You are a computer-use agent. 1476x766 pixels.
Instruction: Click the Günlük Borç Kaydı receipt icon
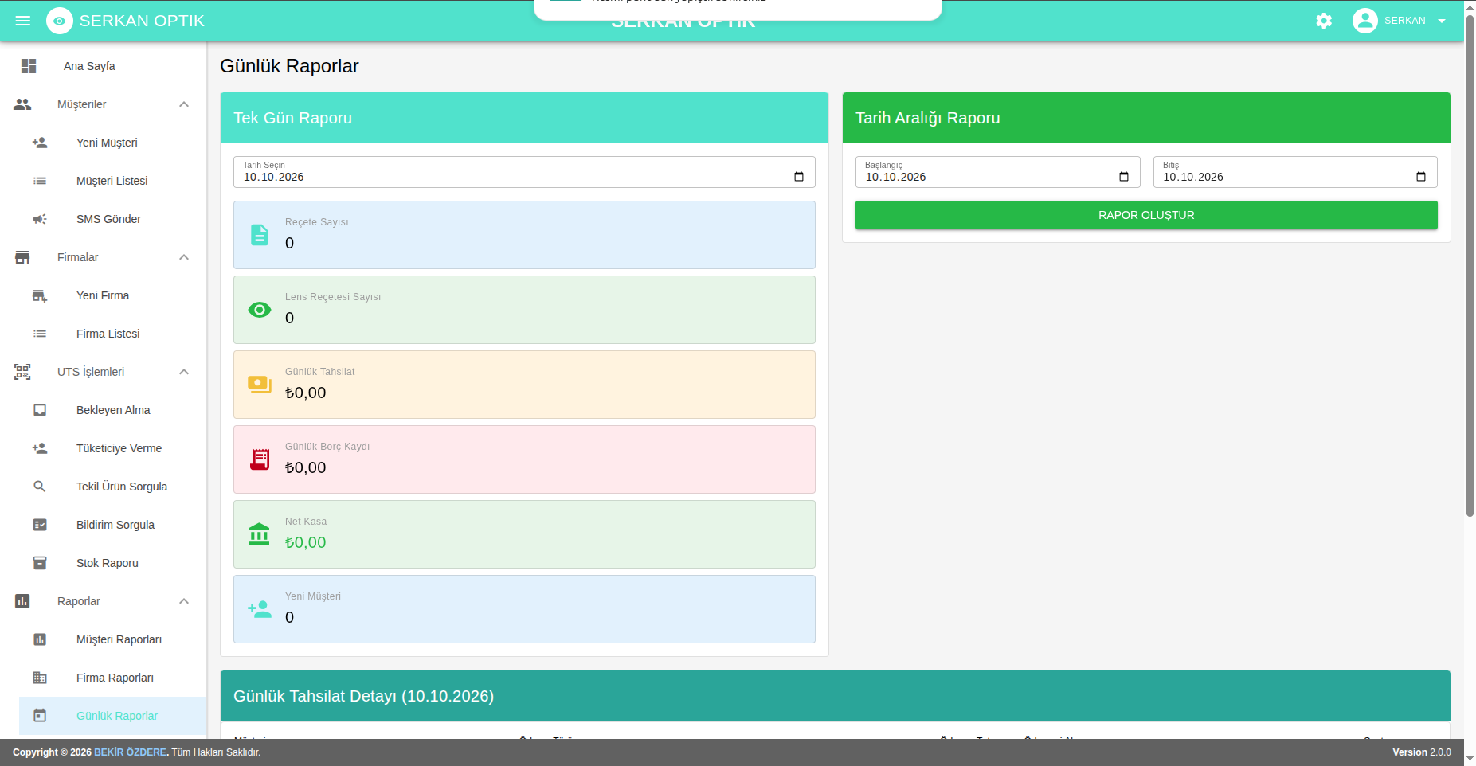[x=260, y=459]
